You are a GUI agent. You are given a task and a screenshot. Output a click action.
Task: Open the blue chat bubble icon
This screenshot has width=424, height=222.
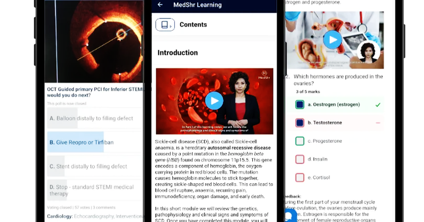click(290, 216)
